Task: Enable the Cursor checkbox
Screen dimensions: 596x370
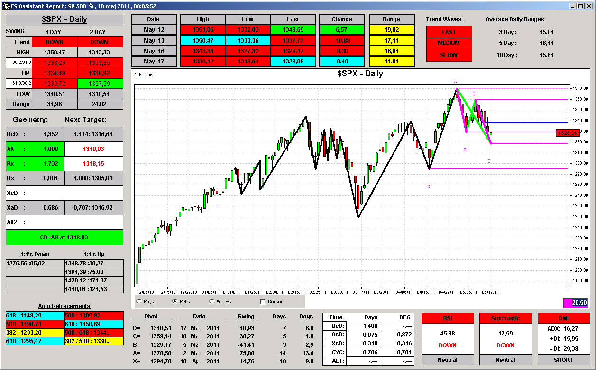Action: 263,301
